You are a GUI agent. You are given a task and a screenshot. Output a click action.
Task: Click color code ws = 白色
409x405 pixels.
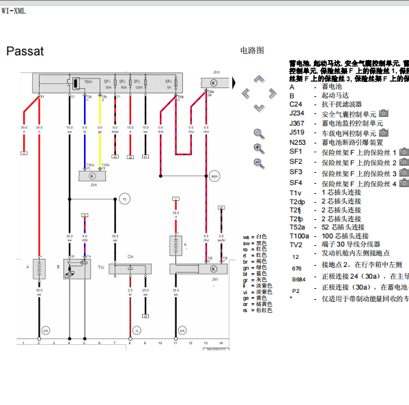[x=255, y=237]
